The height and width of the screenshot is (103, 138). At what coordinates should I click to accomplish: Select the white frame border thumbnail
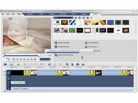pos(87,30)
